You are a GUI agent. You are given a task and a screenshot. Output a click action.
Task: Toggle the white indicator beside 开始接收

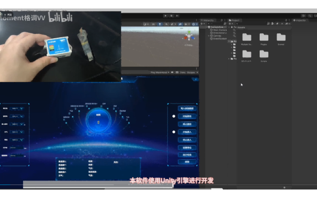pyautogui.click(x=173, y=116)
